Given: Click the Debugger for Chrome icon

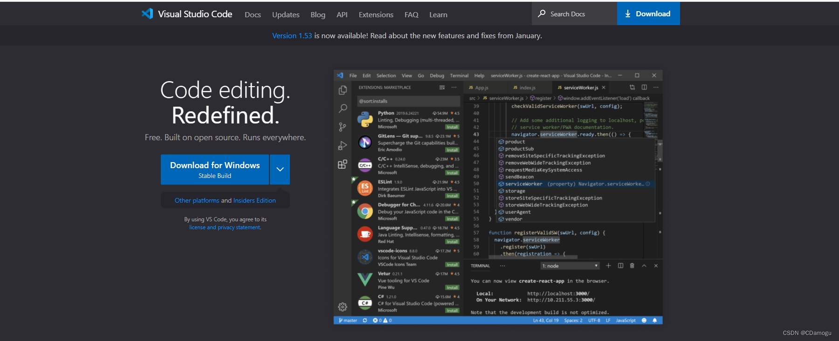Looking at the screenshot, I should pyautogui.click(x=365, y=211).
